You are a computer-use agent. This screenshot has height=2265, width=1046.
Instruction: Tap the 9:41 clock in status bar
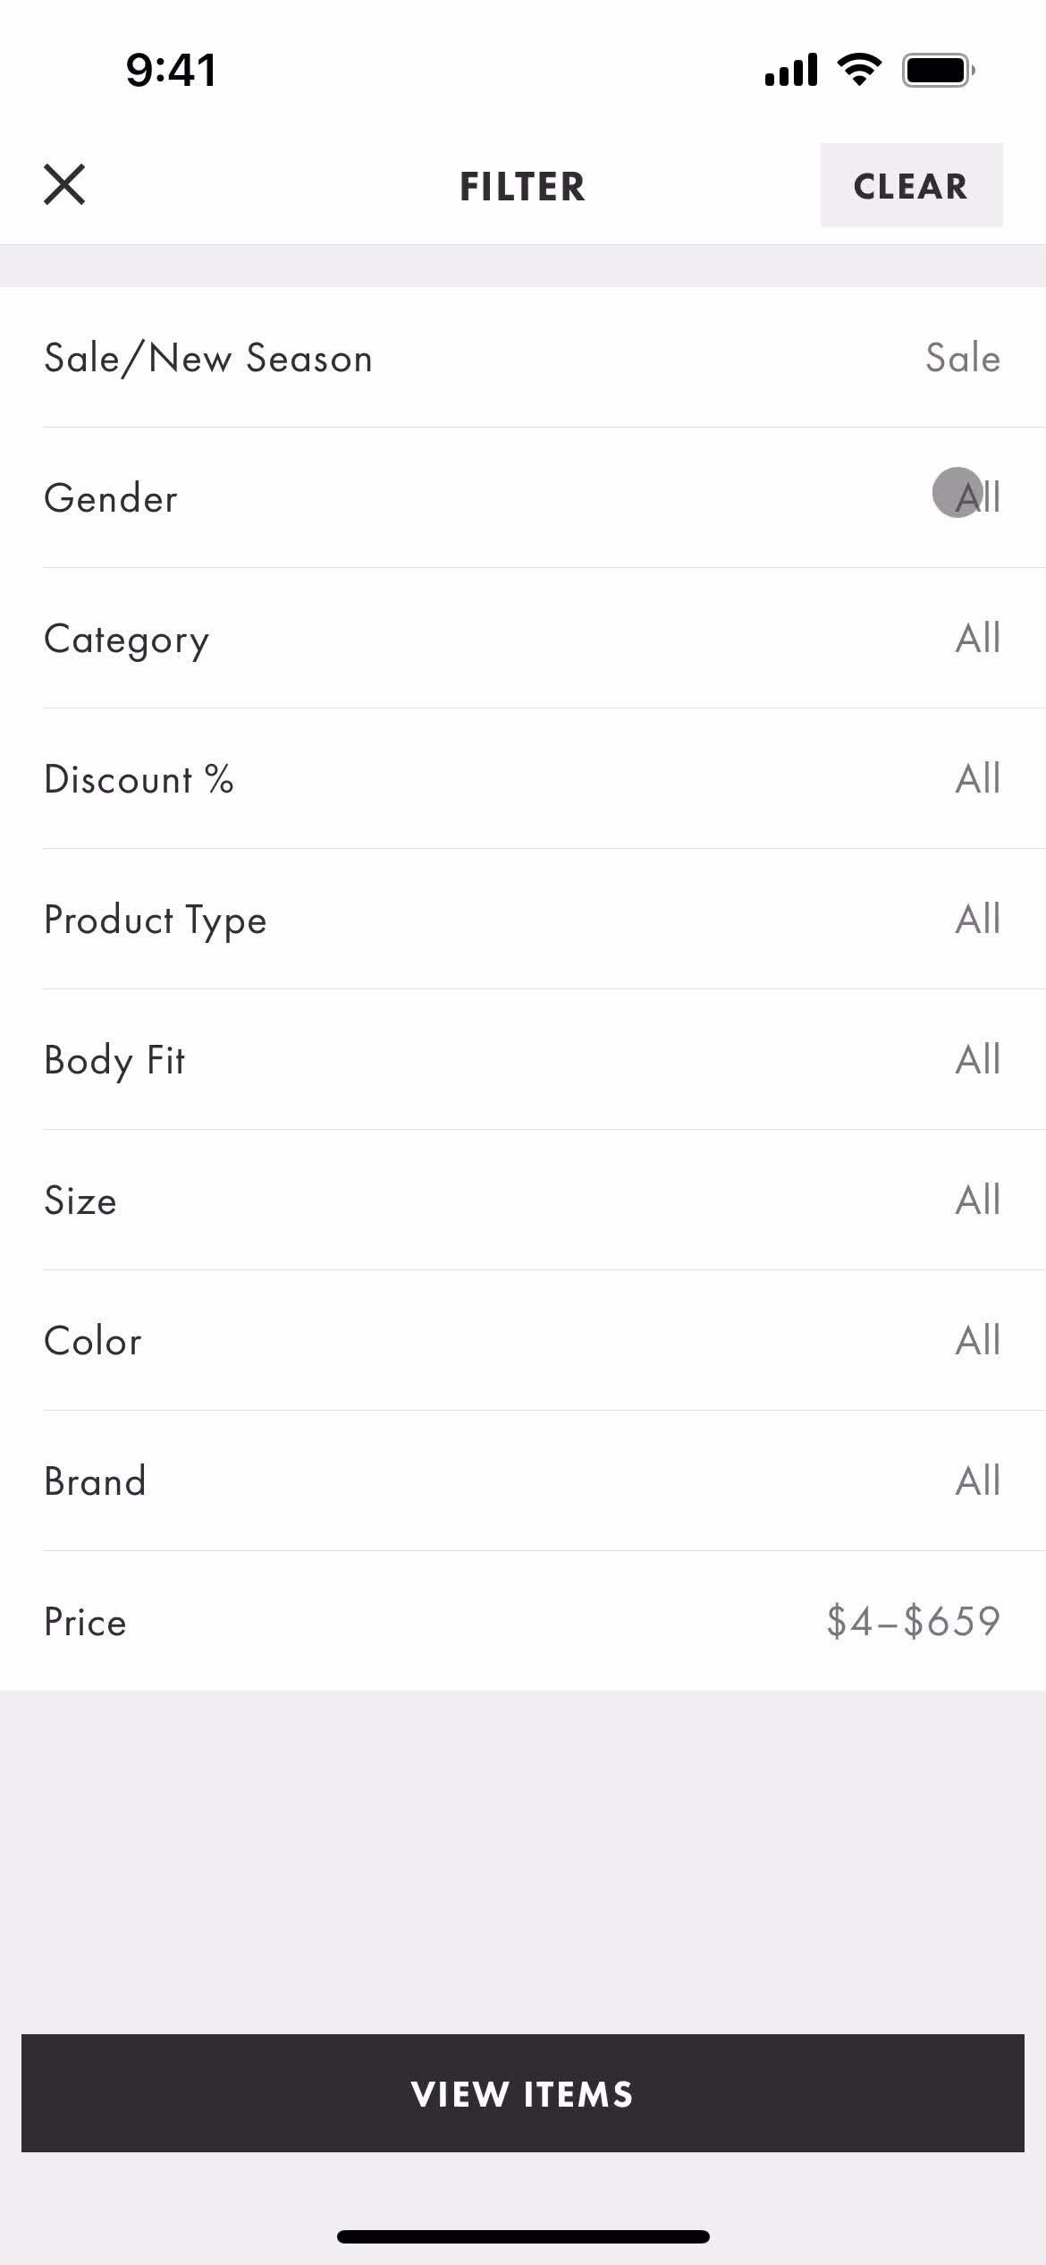point(171,70)
